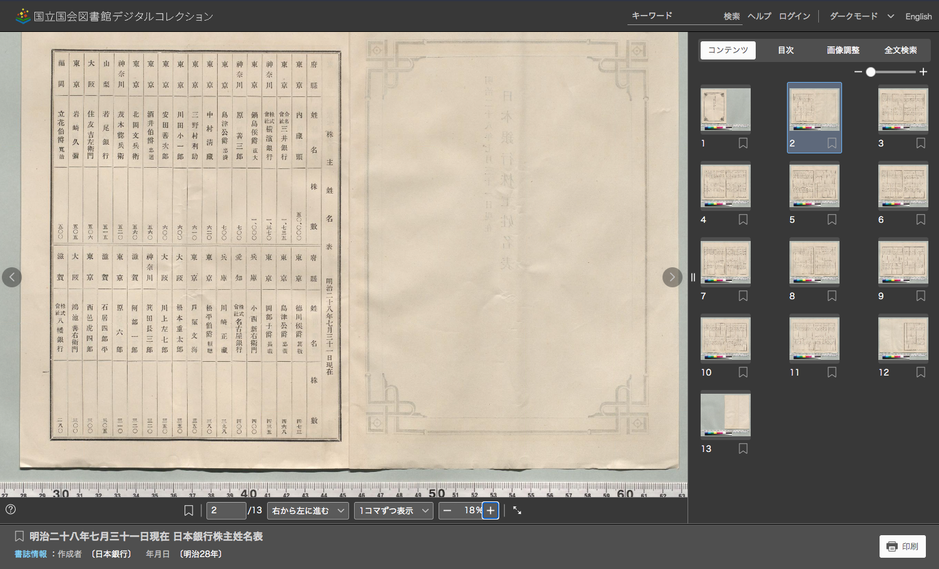The width and height of the screenshot is (939, 569).
Task: Adjust the thumbnail size slider
Action: 890,72
